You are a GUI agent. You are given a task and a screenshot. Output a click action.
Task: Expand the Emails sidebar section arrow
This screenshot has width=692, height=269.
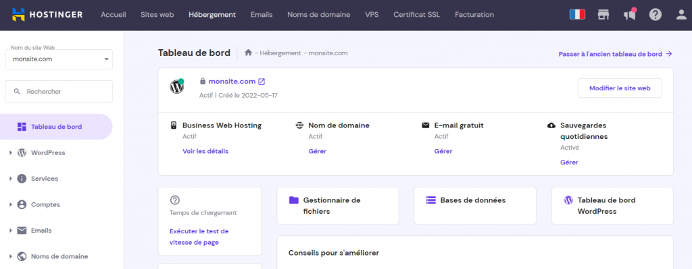11,231
